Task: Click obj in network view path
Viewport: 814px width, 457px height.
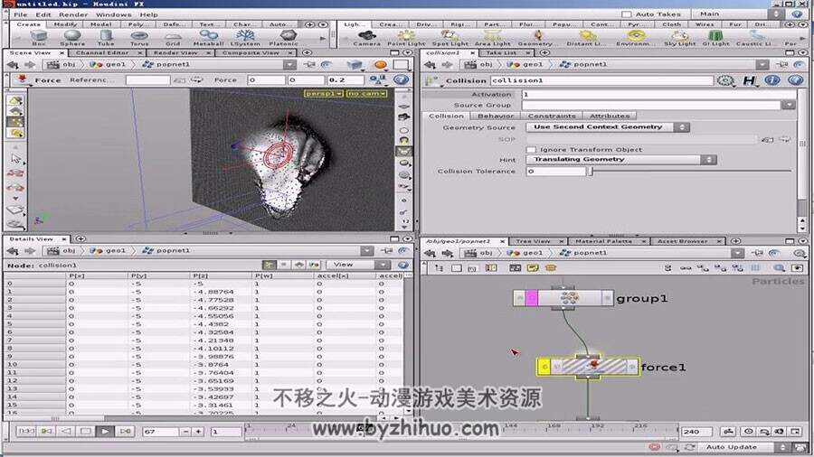Action: (479, 253)
